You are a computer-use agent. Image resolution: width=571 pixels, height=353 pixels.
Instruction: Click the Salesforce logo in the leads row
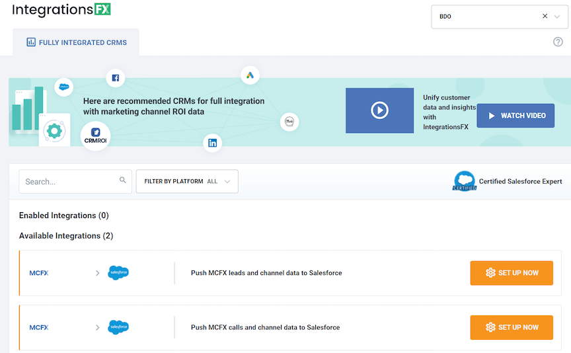(118, 272)
